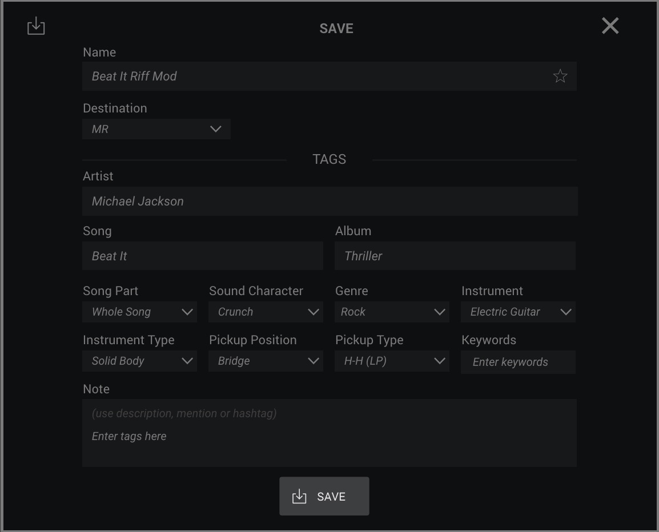
Task: Click the Song field containing Beat It
Action: (x=203, y=256)
